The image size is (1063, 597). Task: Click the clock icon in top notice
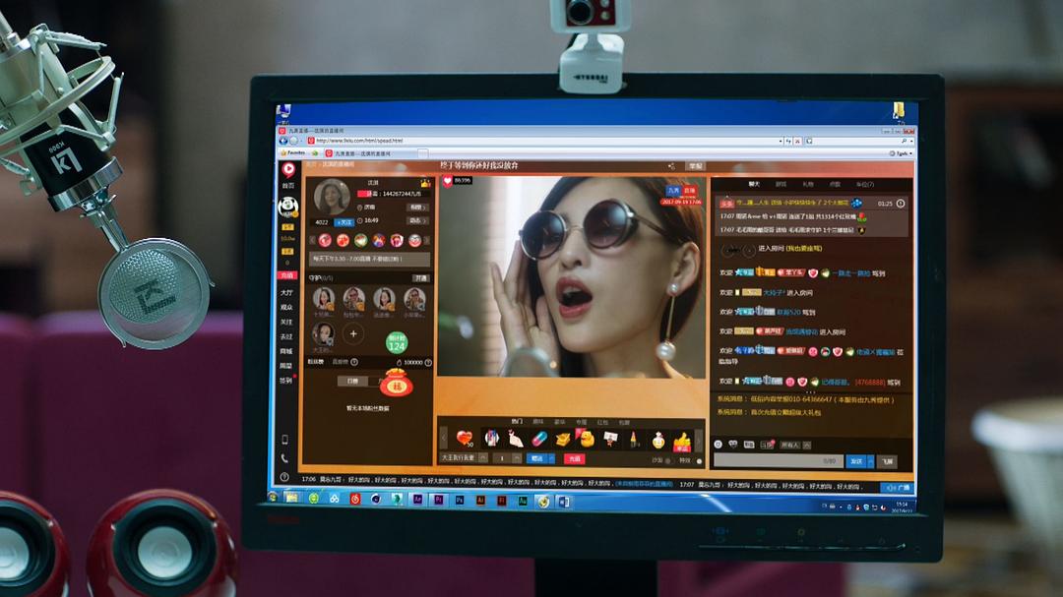(x=901, y=204)
